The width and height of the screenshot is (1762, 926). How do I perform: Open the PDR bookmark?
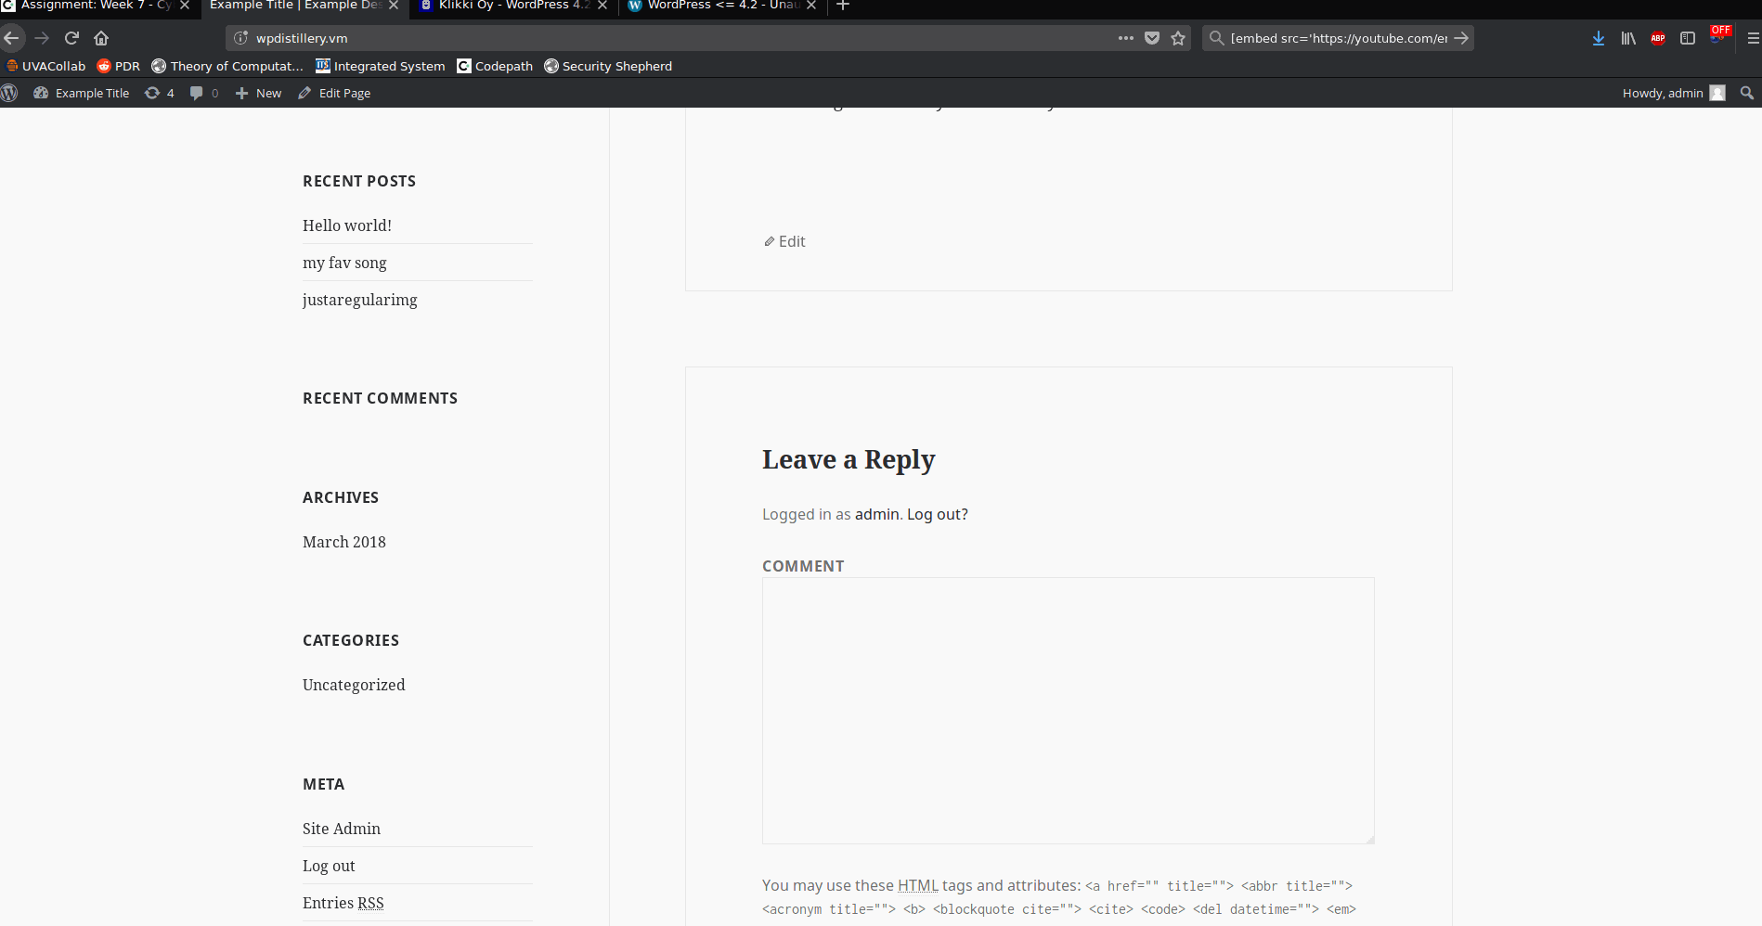click(x=118, y=66)
